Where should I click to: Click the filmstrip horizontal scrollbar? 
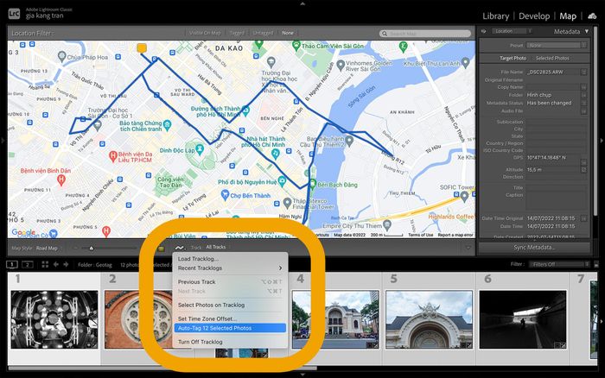(x=162, y=369)
